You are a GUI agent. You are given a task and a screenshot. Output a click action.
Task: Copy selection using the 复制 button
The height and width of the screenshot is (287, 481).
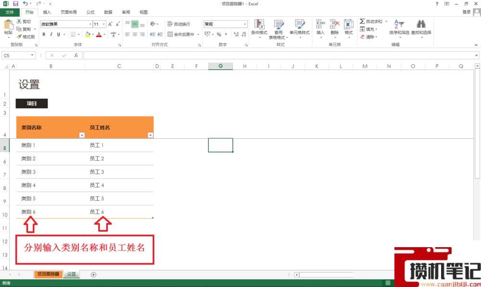[x=24, y=29]
